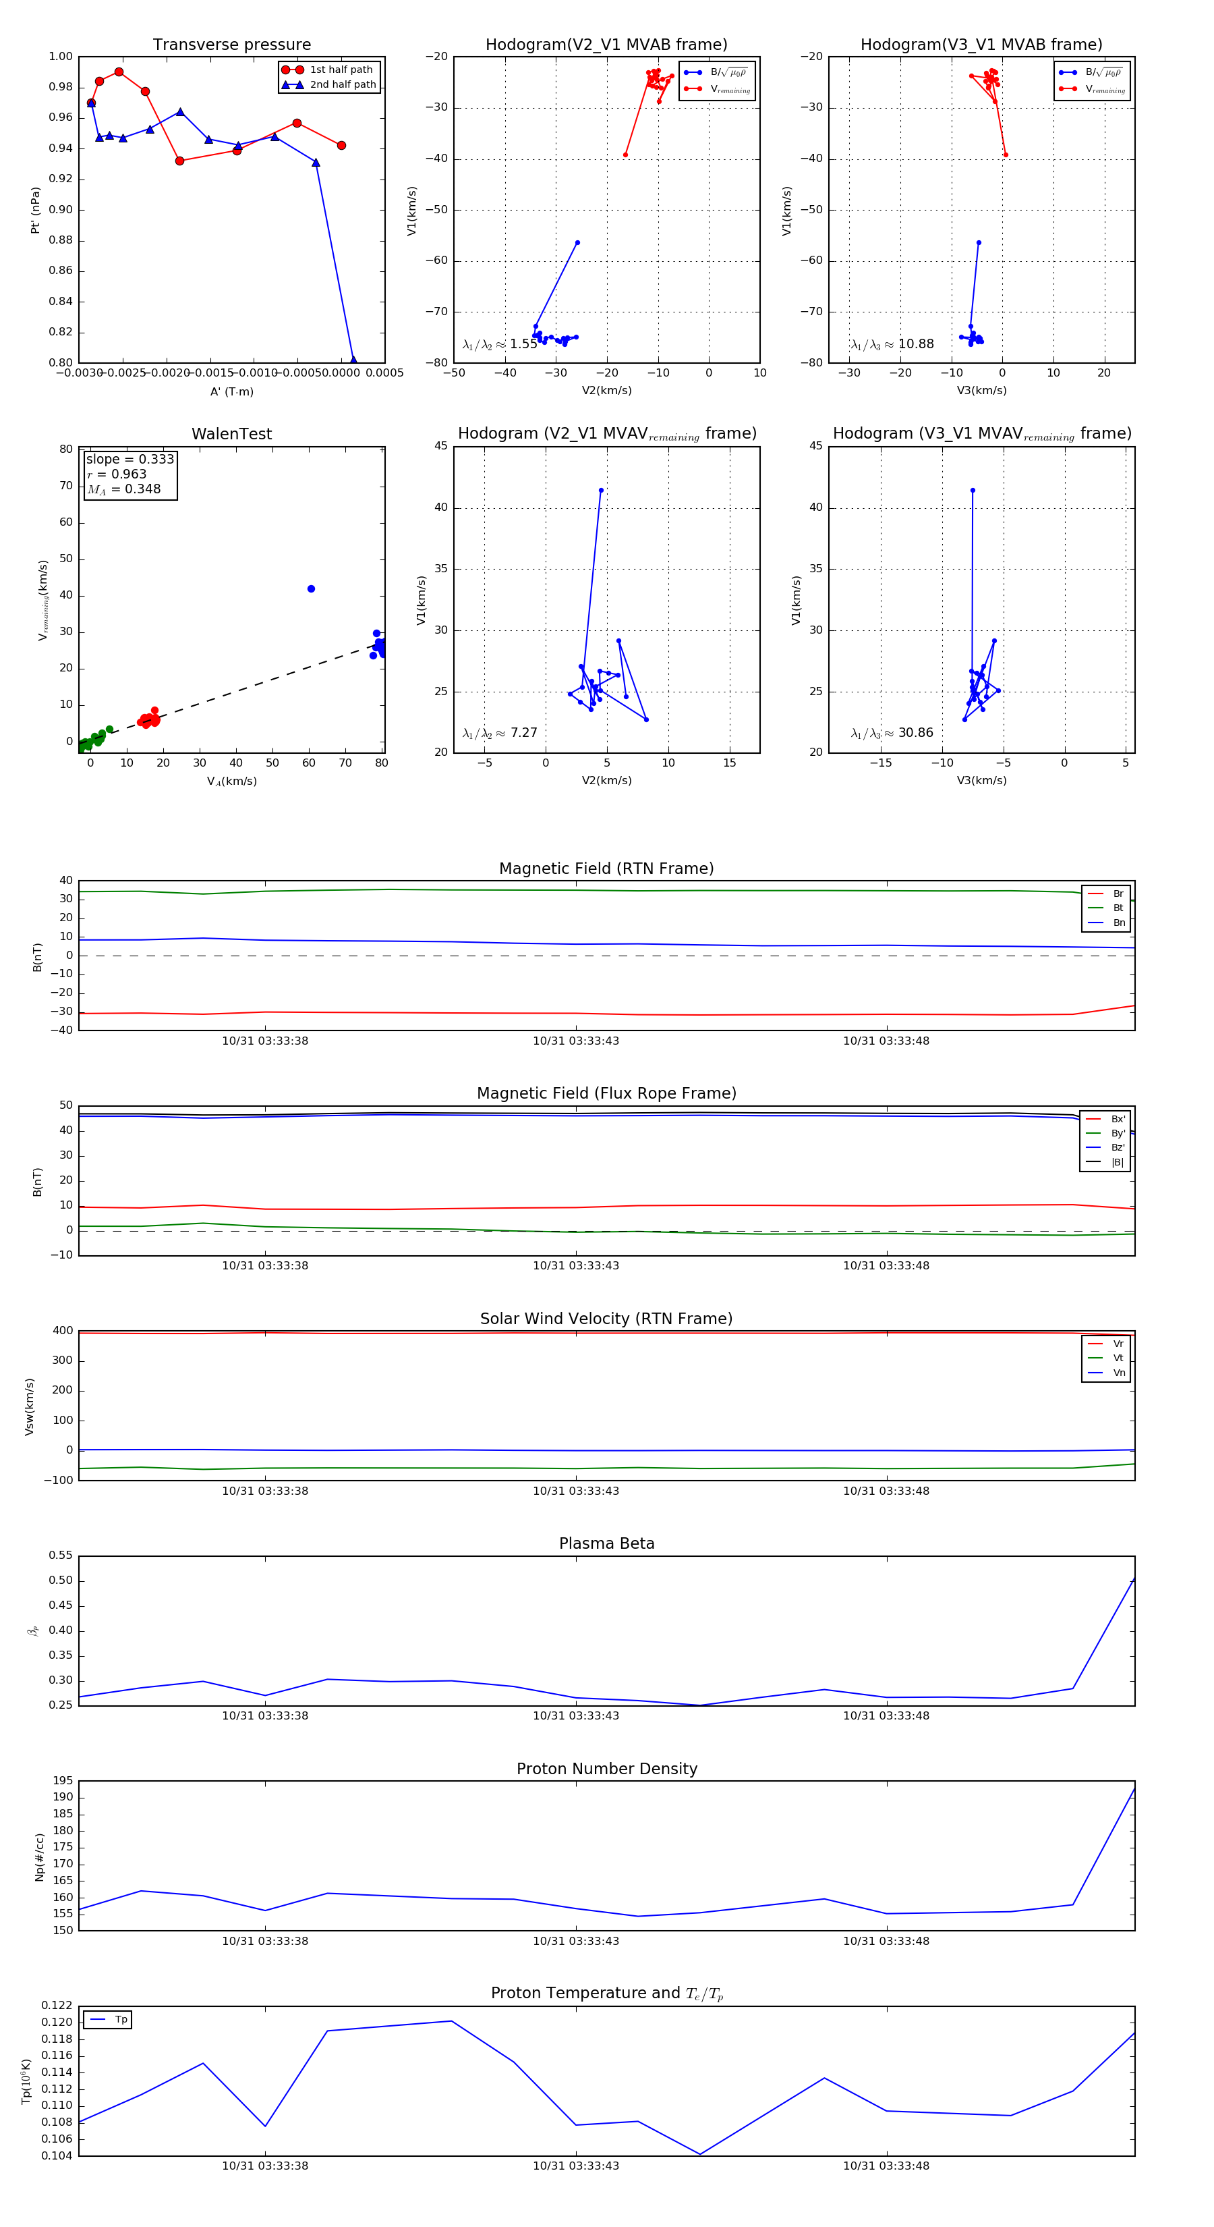Click the 'Np(#/cc)' y-axis label
1214x2227 pixels.
39,1857
